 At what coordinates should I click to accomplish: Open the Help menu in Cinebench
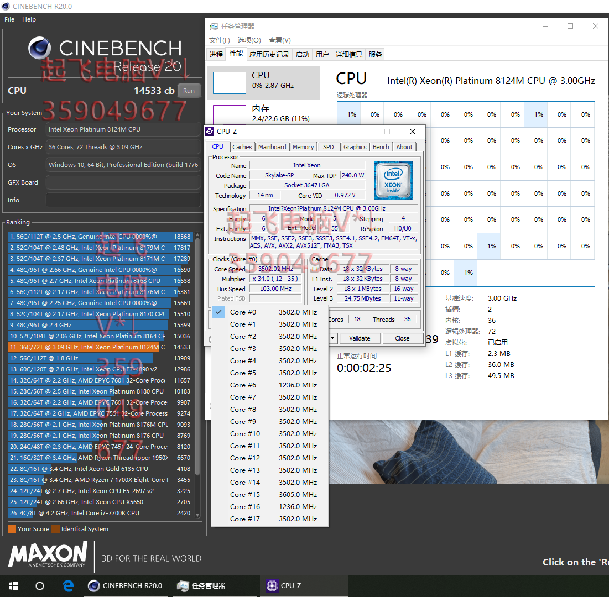pos(29,19)
